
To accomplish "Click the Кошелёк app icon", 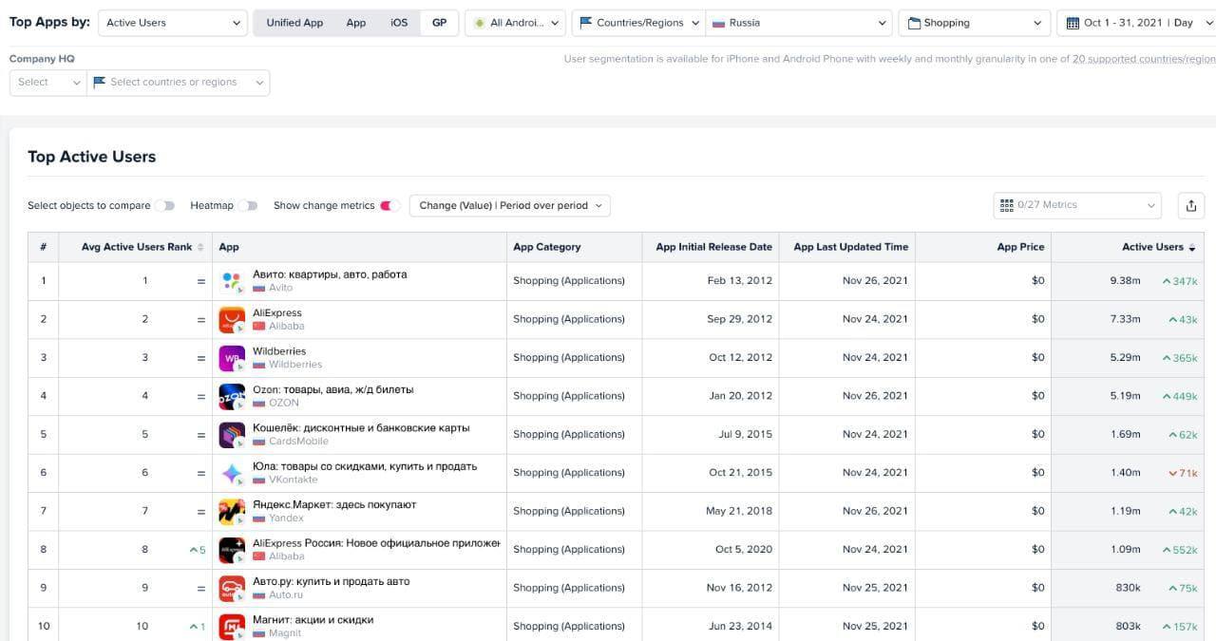I will 232,435.
